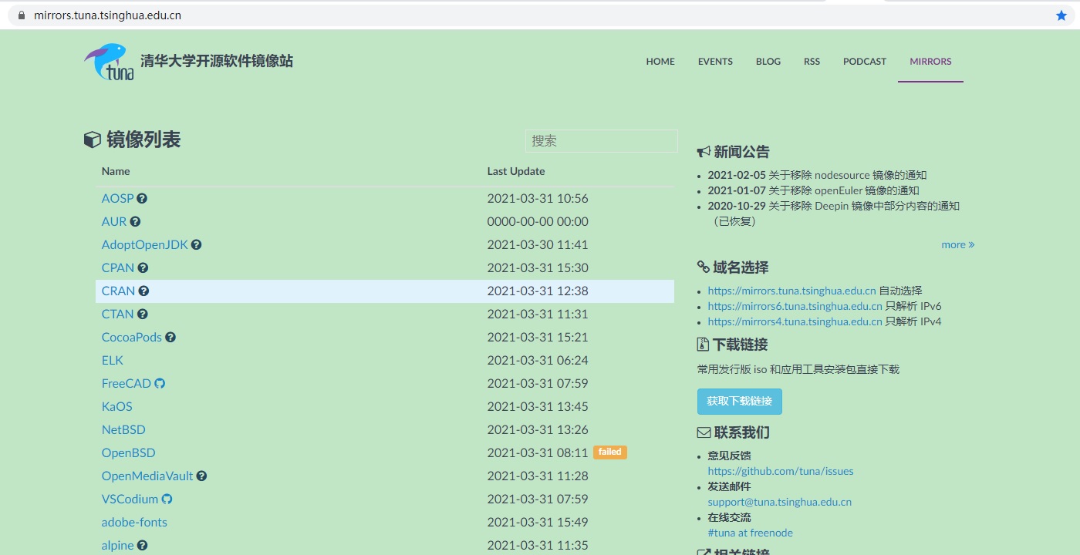Open the ELK mirror link
Image resolution: width=1080 pixels, height=555 pixels.
point(113,360)
